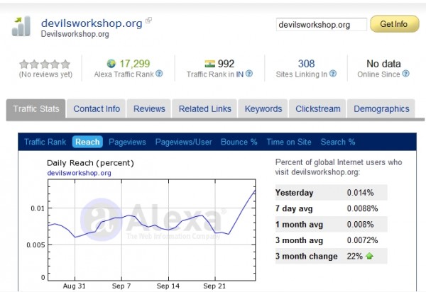Click the No data Online Since value

383,64
